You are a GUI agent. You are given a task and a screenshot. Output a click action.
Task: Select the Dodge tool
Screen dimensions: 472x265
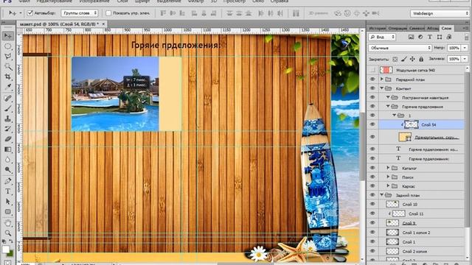(x=8, y=170)
